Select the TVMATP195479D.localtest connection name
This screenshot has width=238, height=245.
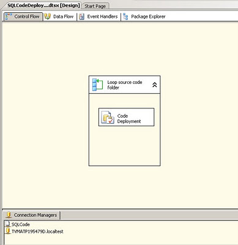click(37, 232)
